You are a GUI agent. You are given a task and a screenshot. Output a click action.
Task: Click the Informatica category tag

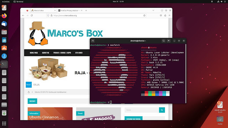pos(34,113)
